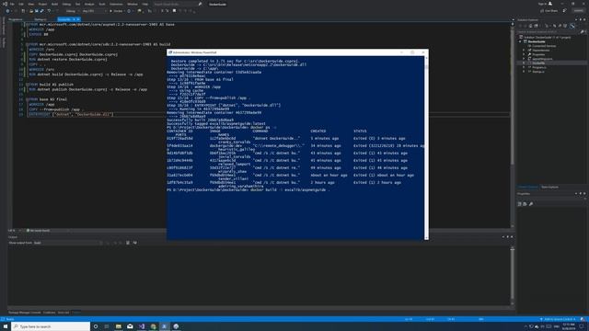This screenshot has width=589, height=331.
Task: Click the Properties panel alphabetical icon
Action: pos(525,204)
